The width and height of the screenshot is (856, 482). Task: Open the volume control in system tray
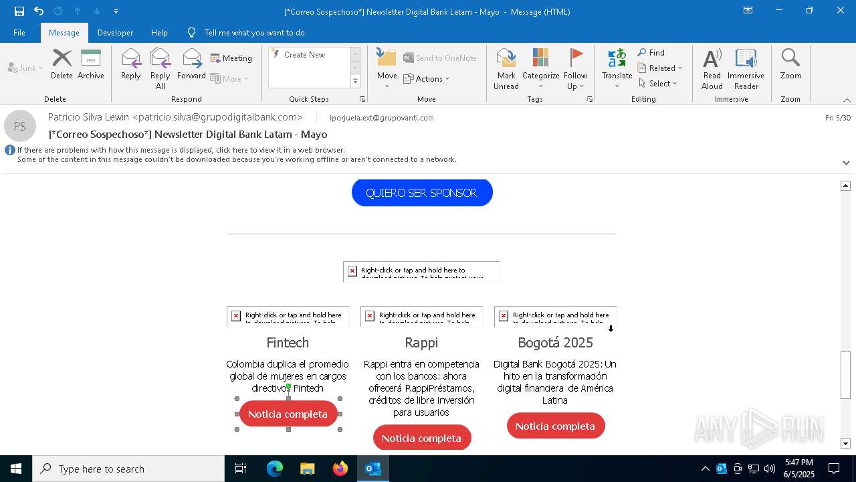coord(769,469)
